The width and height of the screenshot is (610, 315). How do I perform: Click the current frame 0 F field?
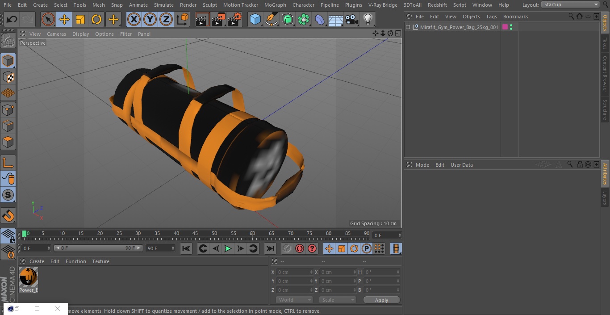pos(387,235)
